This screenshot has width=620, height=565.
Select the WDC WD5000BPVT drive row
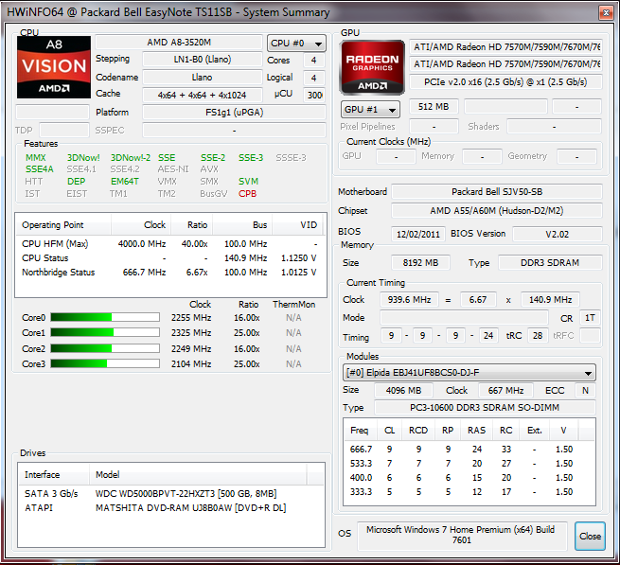coord(170,493)
